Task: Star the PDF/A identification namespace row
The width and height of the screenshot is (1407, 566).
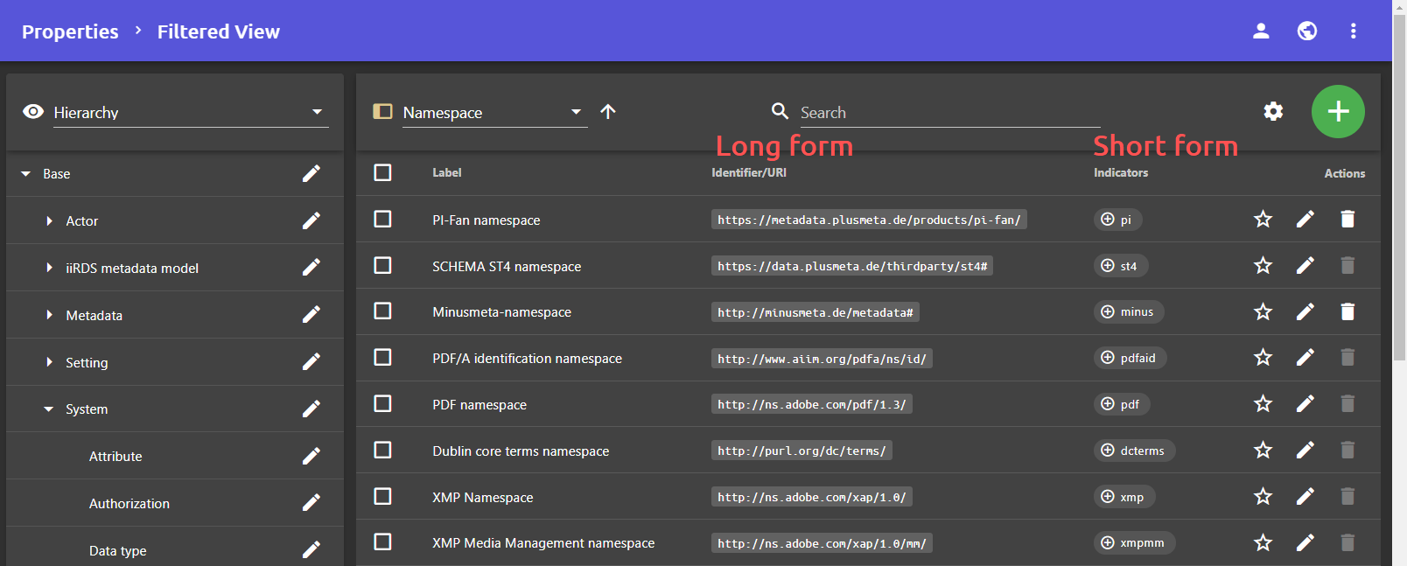Action: point(1263,357)
